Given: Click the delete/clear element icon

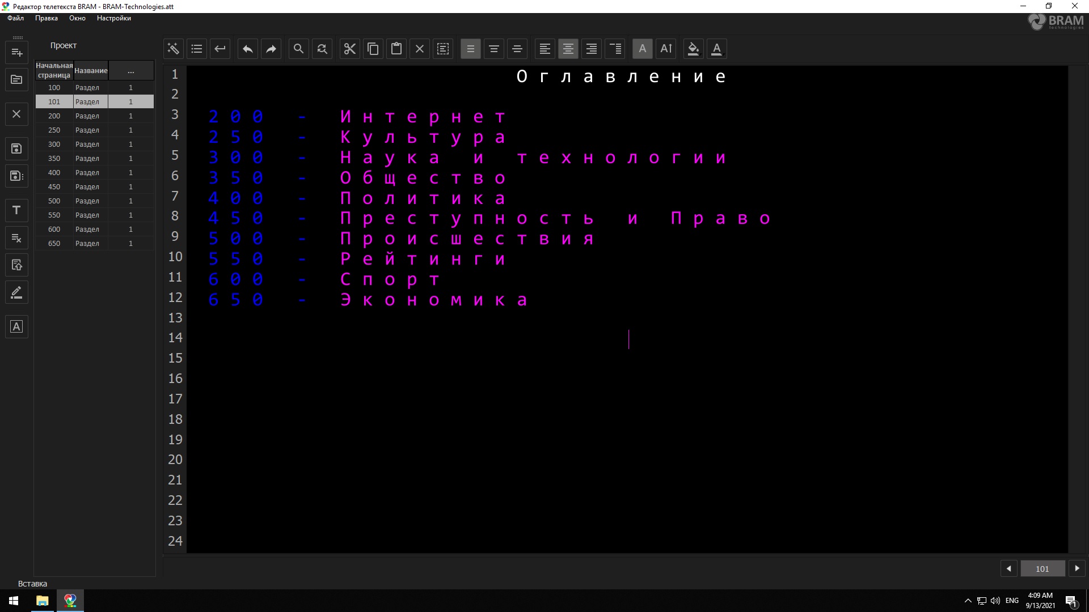Looking at the screenshot, I should (x=419, y=48).
